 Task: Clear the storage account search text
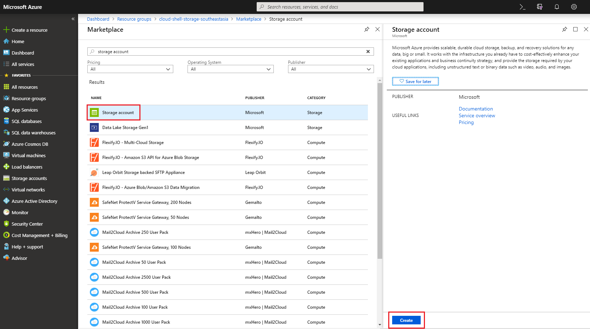click(x=368, y=52)
